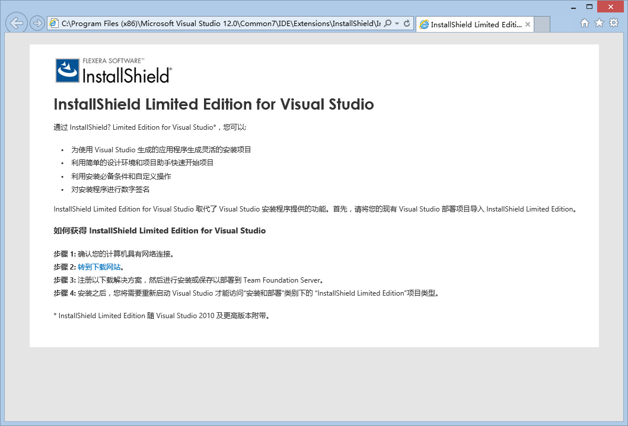Image resolution: width=628 pixels, height=426 pixels.
Task: Click the paragraph about 取代了 Visual Studio 安装程序
Action: tap(315, 209)
